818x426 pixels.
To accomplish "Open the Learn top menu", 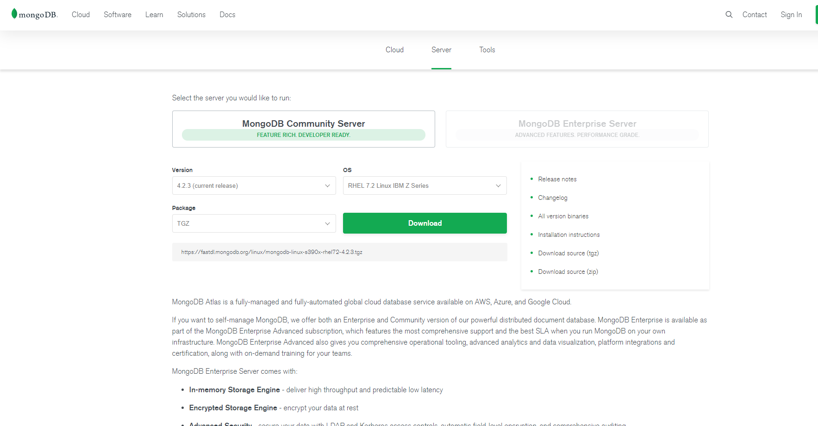I will tap(154, 15).
